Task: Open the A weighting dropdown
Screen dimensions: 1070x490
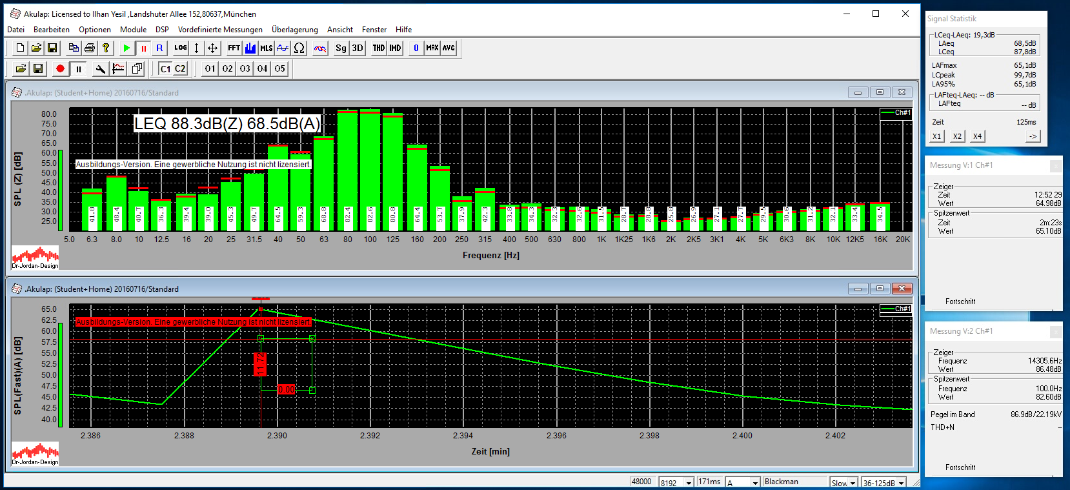Action: point(755,483)
